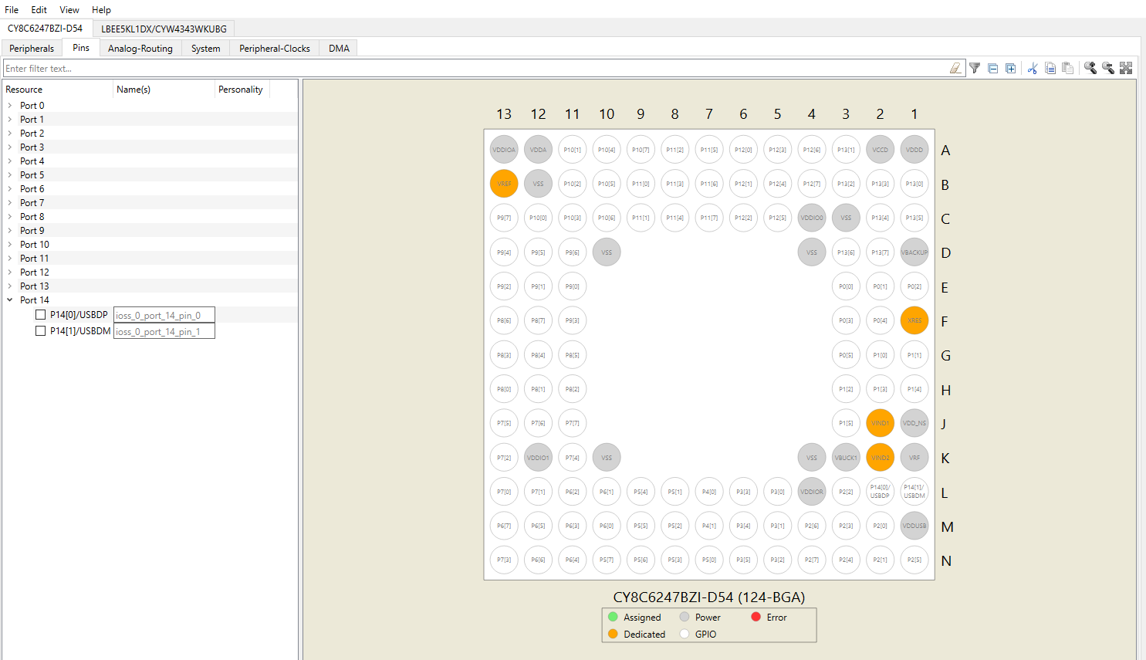Select the CY8C6247BZI-D54 device tab

(x=46, y=28)
